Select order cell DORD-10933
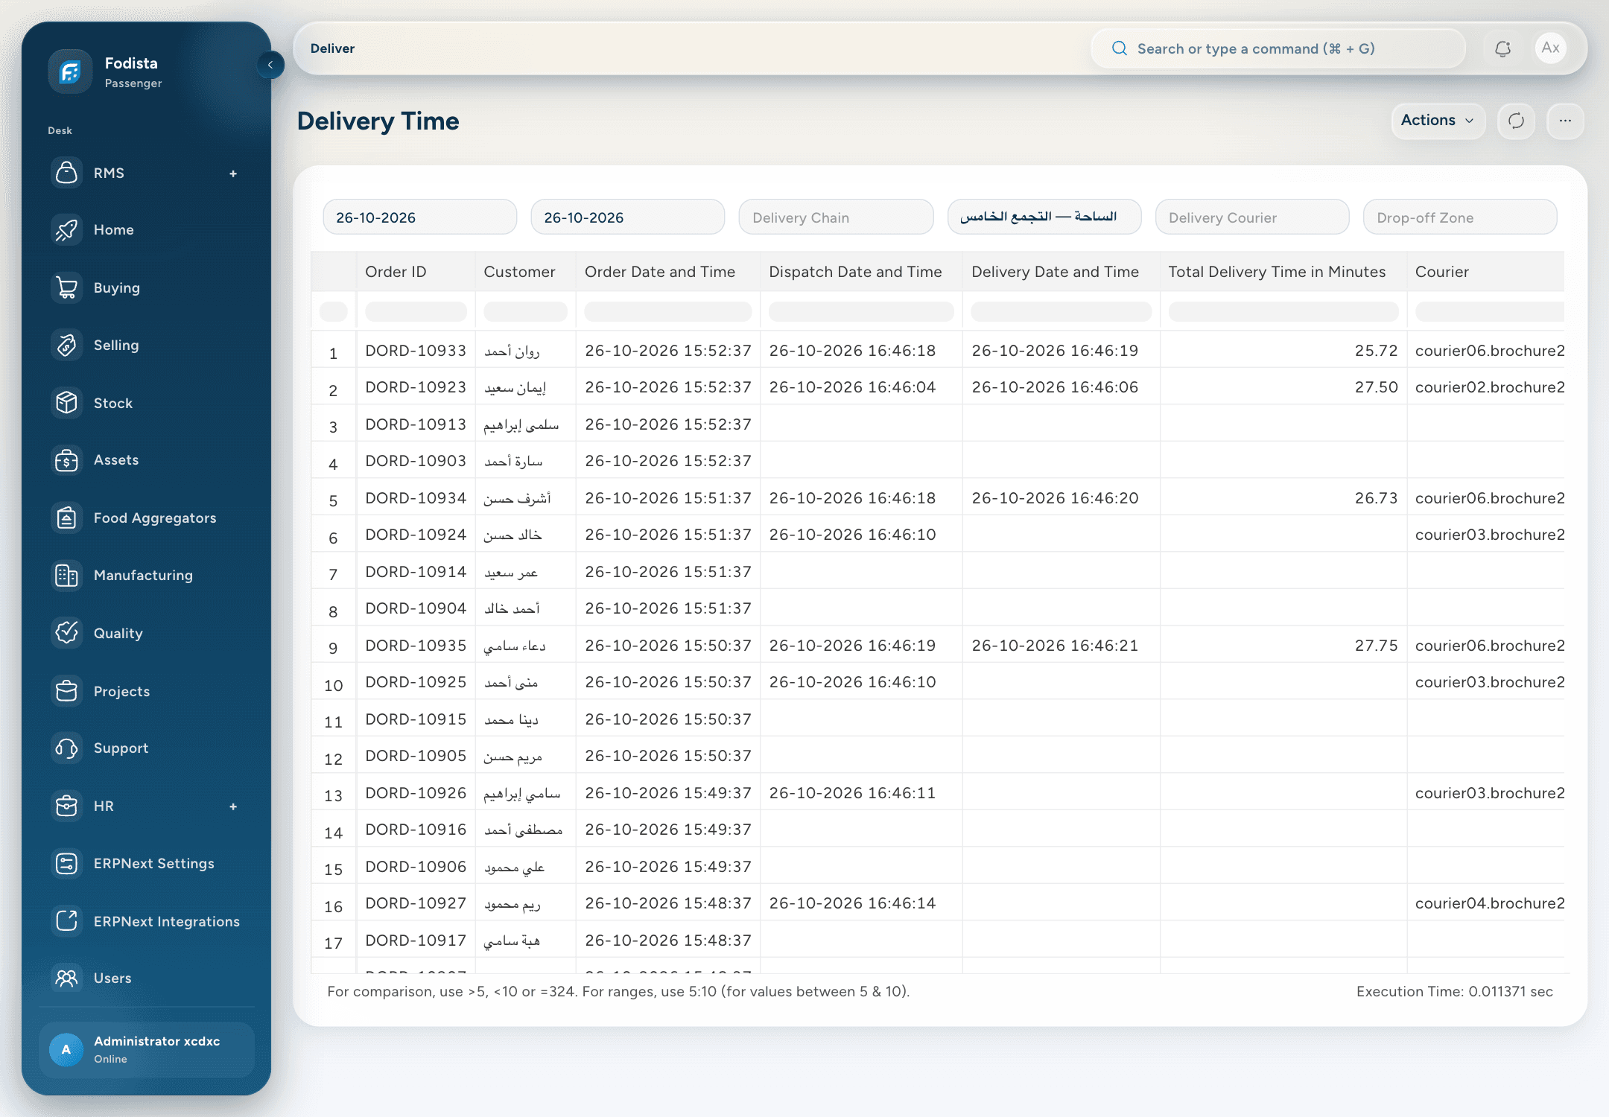This screenshot has width=1609, height=1117. coord(416,351)
